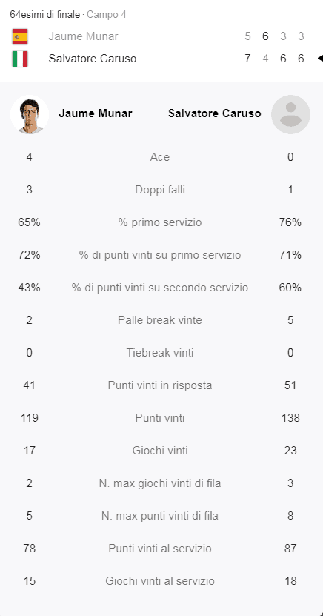Click the Giochi vinti label

pyautogui.click(x=160, y=451)
